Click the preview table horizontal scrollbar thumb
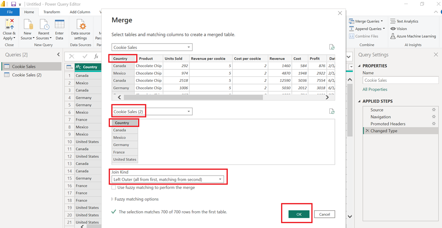The image size is (442, 228). [x=193, y=97]
